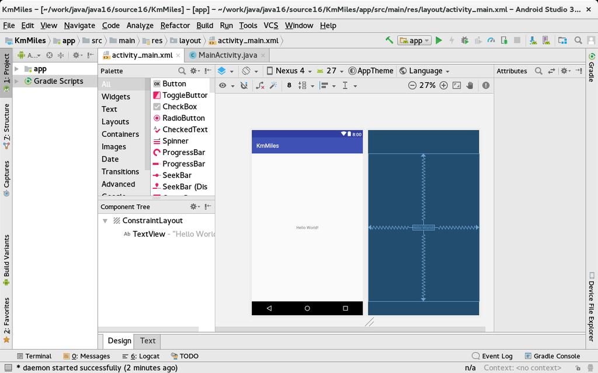Click the default margins 8 button
This screenshot has height=373, width=598.
(289, 85)
